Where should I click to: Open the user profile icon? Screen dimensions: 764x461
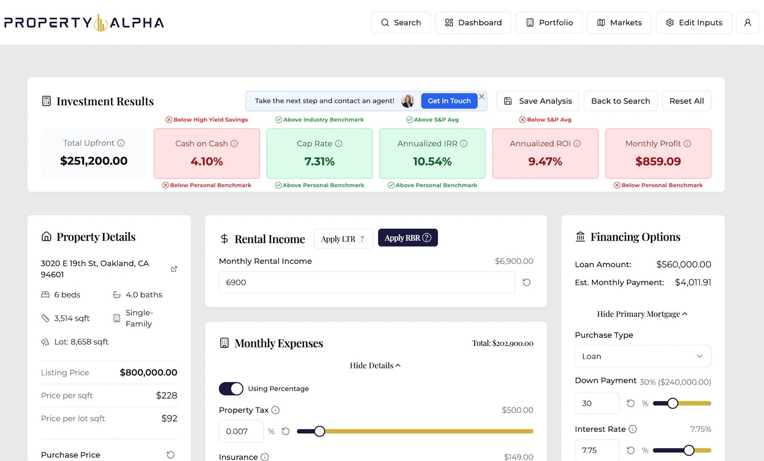748,22
